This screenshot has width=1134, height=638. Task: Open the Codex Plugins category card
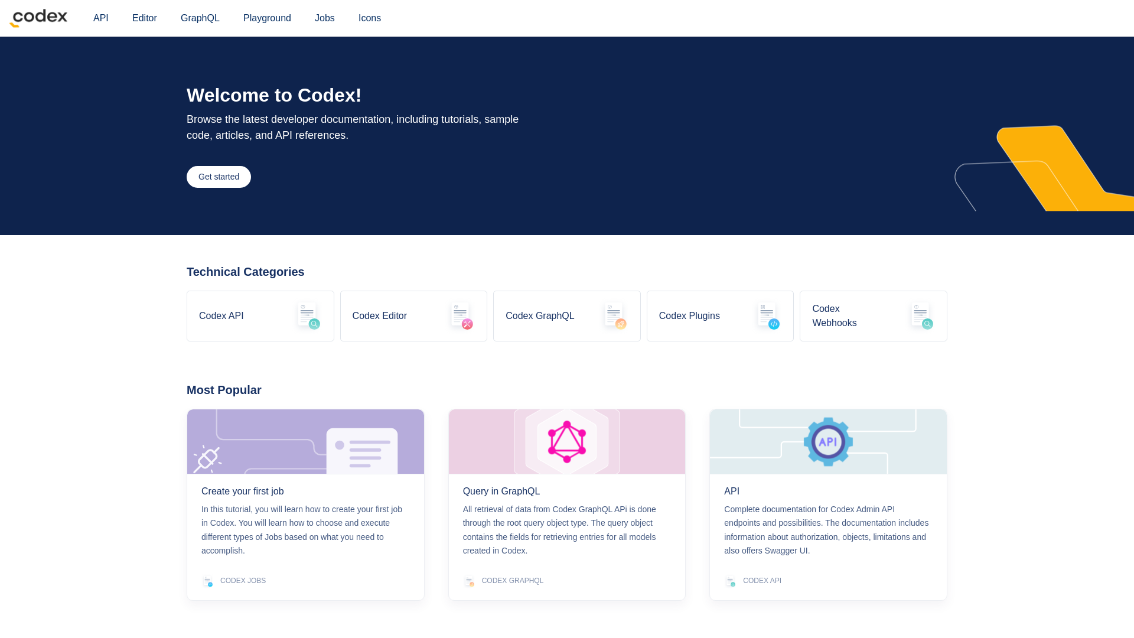point(720,316)
